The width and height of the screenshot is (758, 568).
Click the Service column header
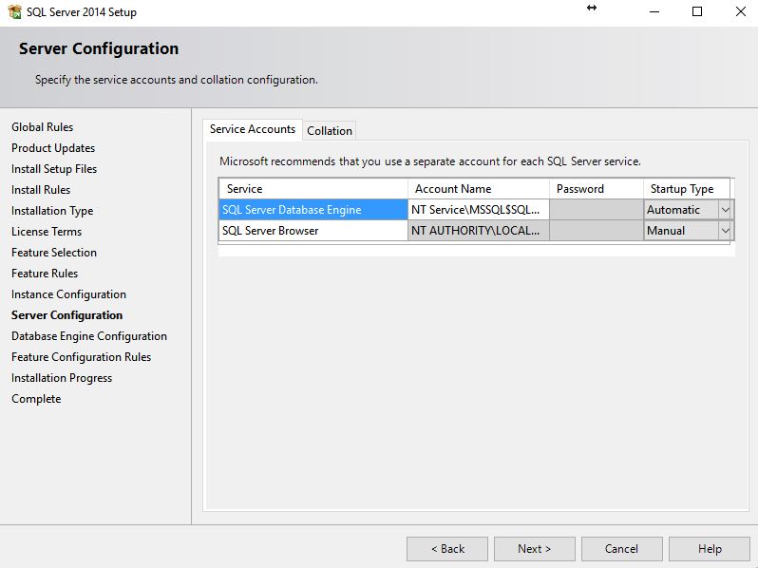point(313,189)
